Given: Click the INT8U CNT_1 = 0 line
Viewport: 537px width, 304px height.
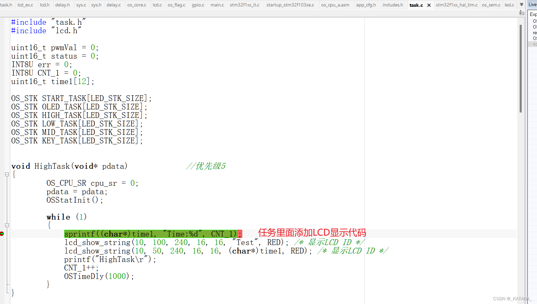Looking at the screenshot, I should [46, 73].
